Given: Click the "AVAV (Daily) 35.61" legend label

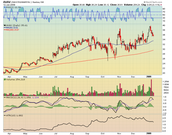Looking at the screenshot, I should 17,25.
